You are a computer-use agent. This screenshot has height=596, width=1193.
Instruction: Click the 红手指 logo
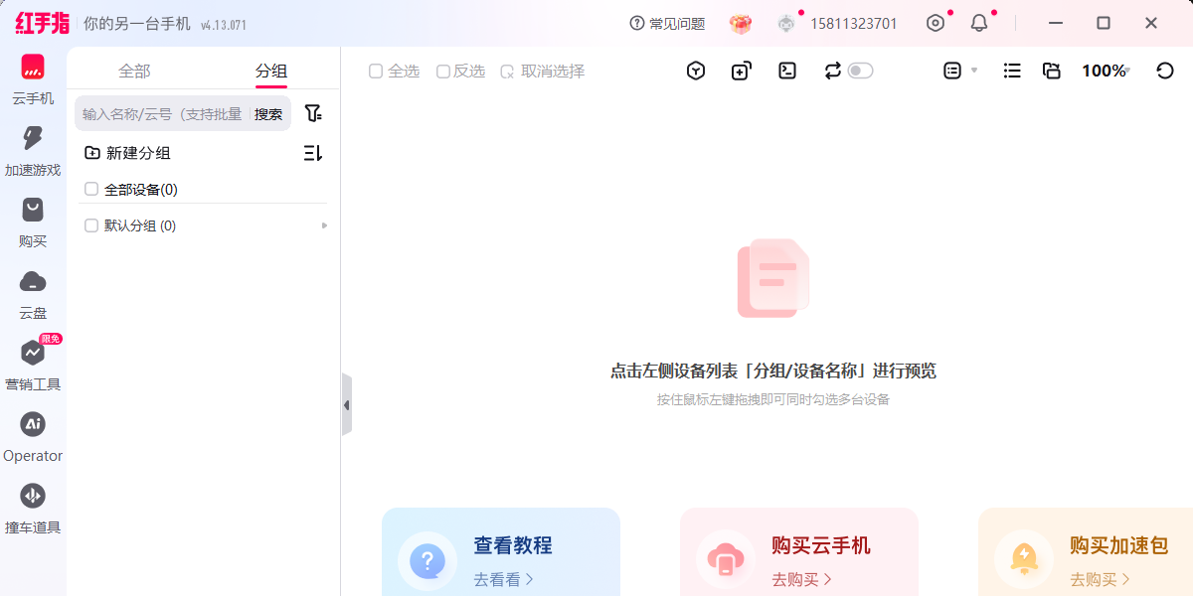coord(42,23)
